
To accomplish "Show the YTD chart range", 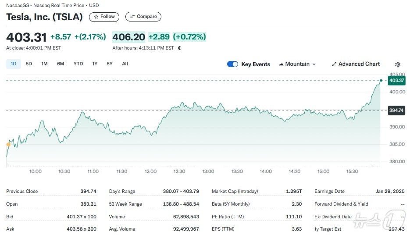I will 78,64.
